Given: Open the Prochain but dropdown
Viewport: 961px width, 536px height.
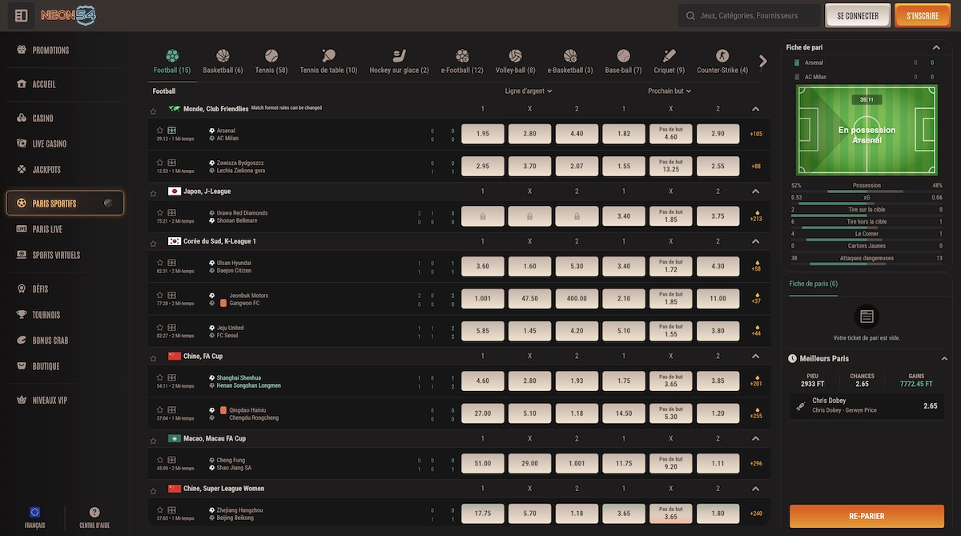Looking at the screenshot, I should [x=669, y=91].
